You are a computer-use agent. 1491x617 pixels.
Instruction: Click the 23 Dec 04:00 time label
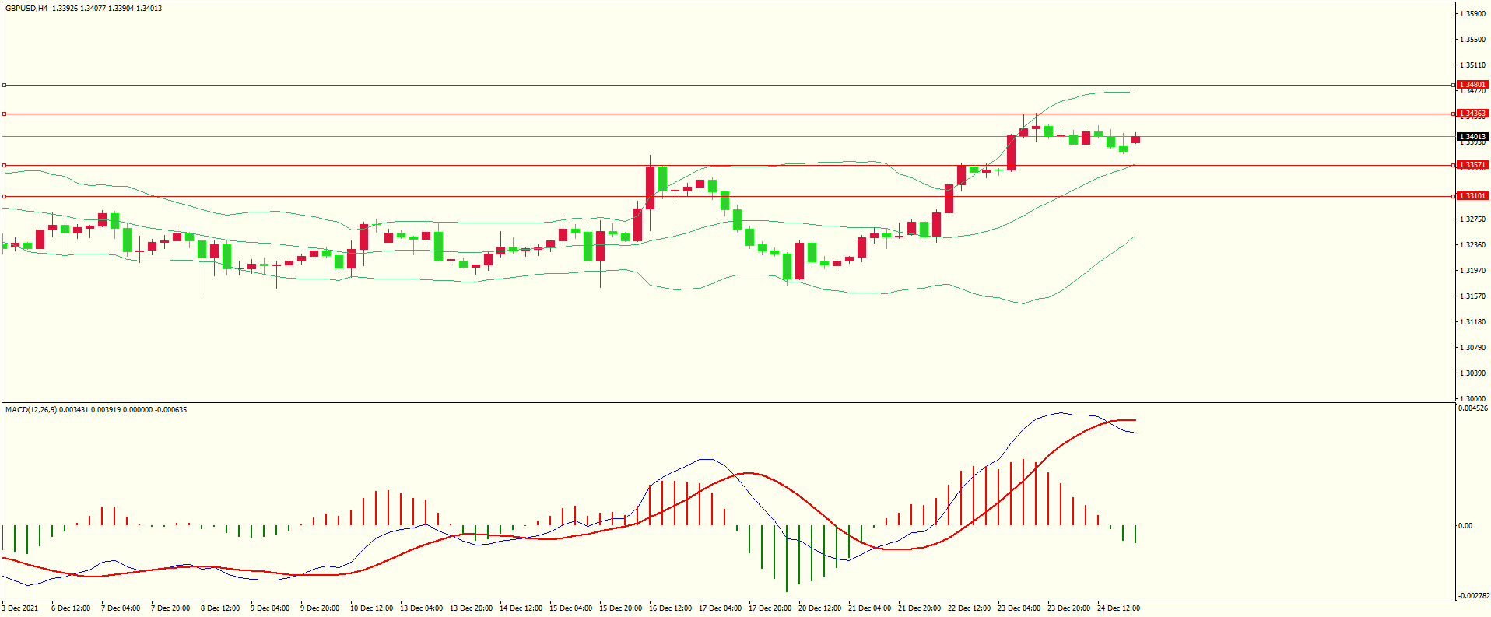[x=1019, y=608]
